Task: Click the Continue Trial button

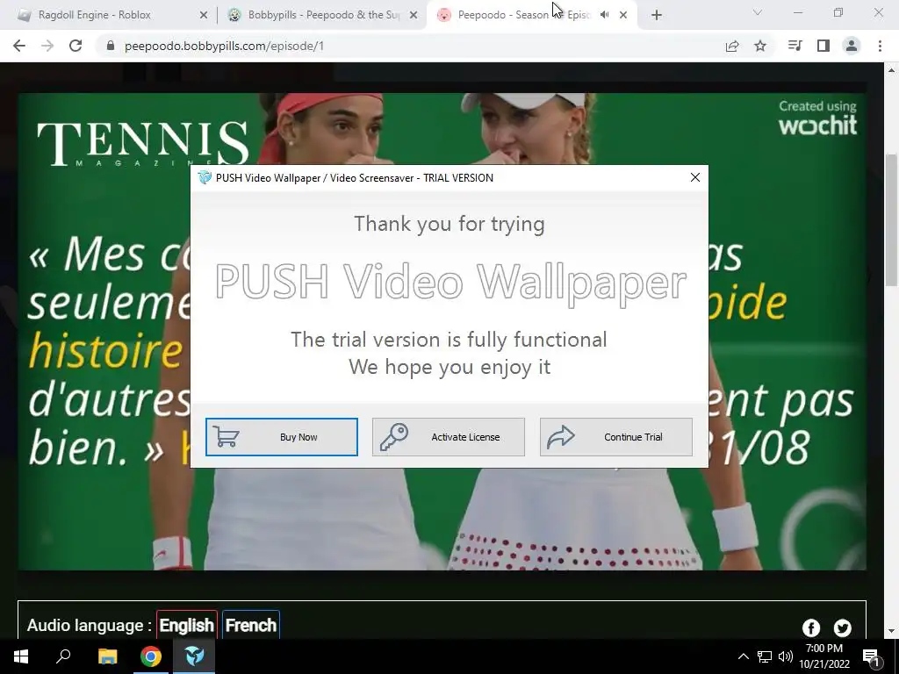Action: click(x=615, y=437)
